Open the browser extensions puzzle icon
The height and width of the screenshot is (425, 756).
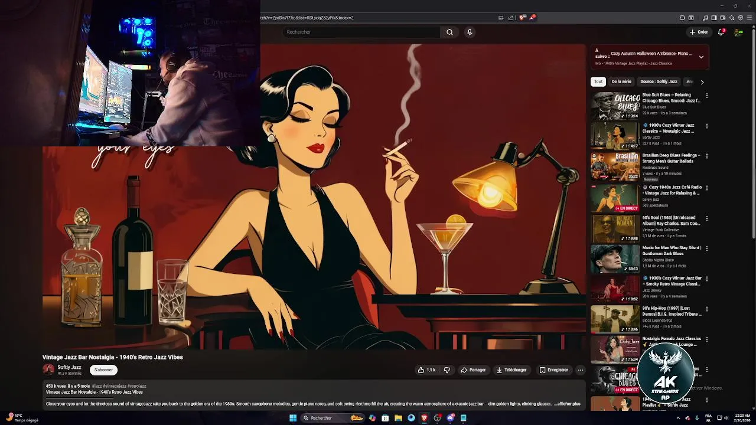point(682,18)
